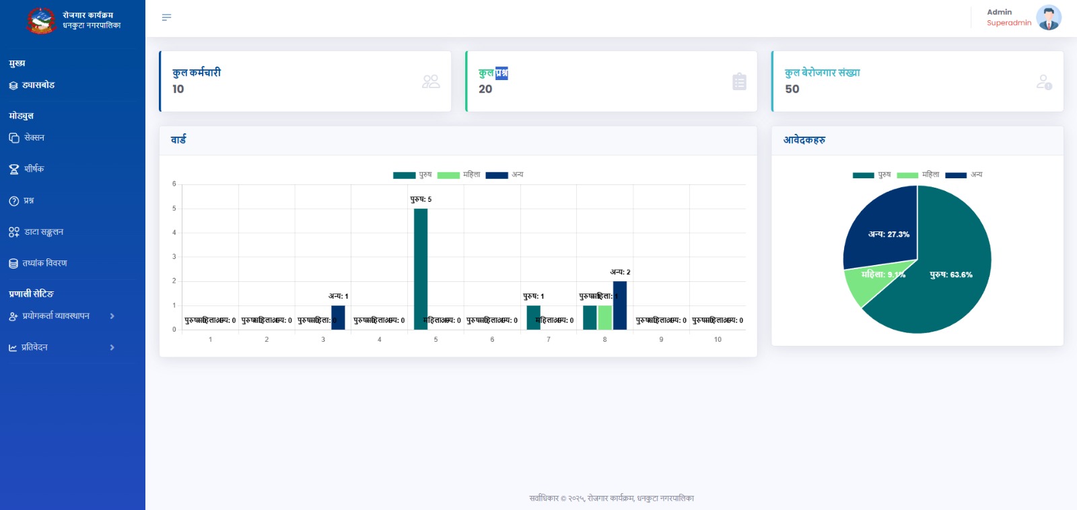The width and height of the screenshot is (1077, 510).
Task: Click the hamburger menu toggle icon
Action: [166, 17]
